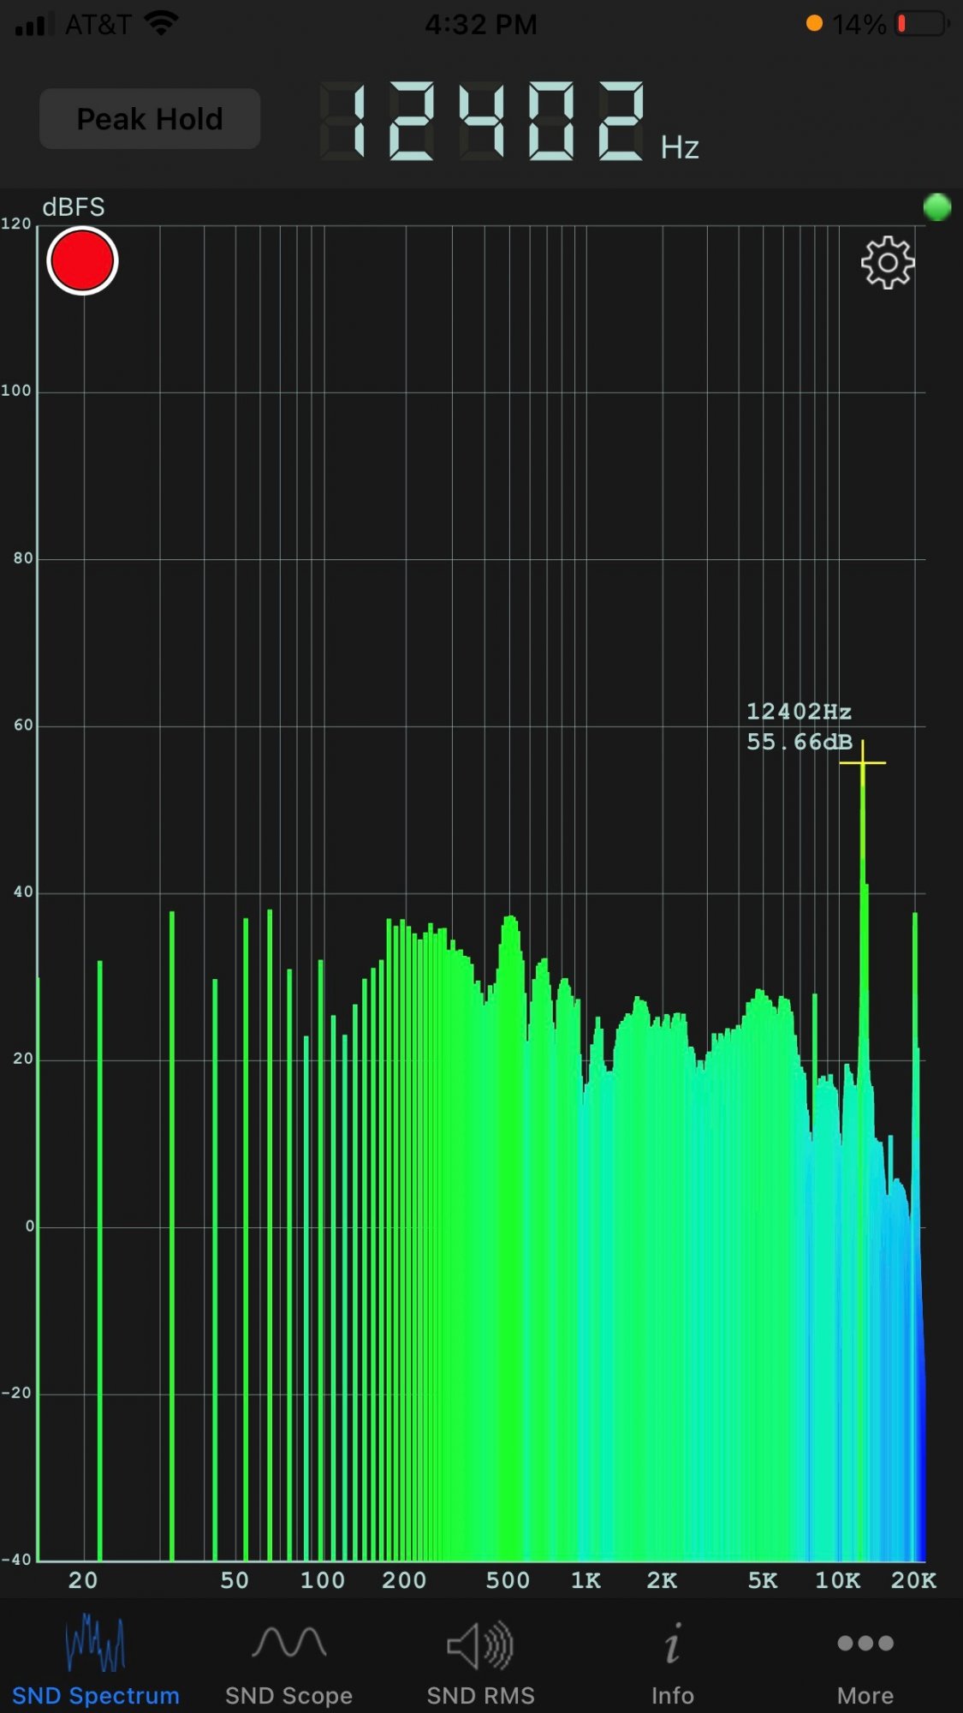Tap the Hz unit label beside readout

(680, 147)
